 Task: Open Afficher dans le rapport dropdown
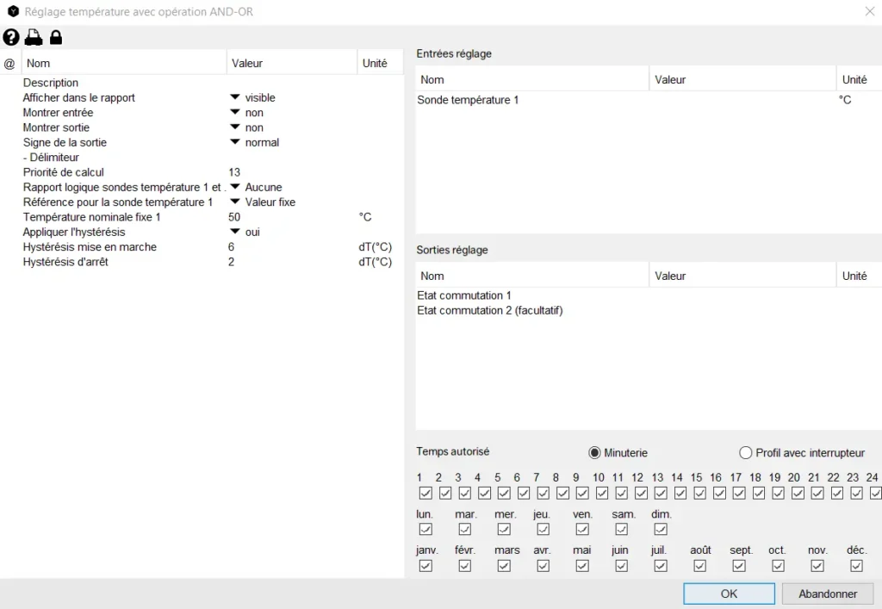[234, 98]
